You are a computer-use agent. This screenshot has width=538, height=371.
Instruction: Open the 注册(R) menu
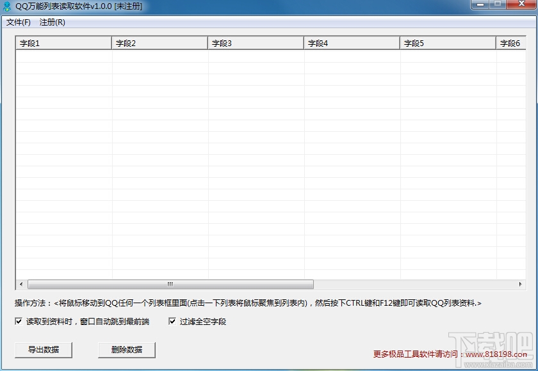coord(52,22)
